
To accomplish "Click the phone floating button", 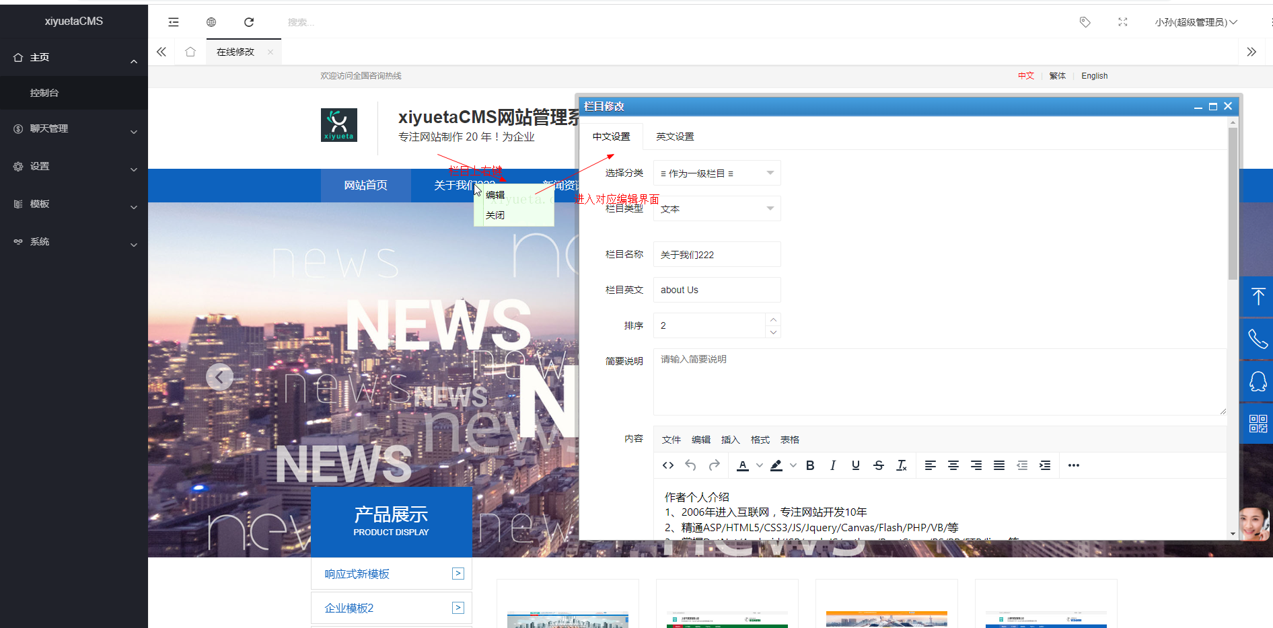I will pyautogui.click(x=1257, y=339).
